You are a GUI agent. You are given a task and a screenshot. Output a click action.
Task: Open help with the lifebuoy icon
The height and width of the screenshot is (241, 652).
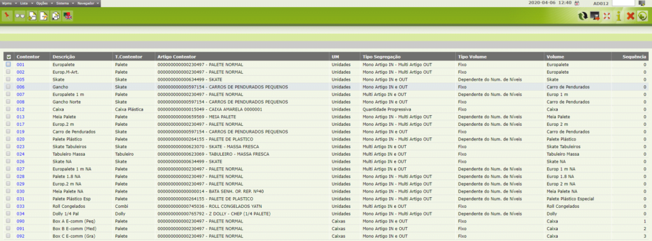tap(607, 16)
